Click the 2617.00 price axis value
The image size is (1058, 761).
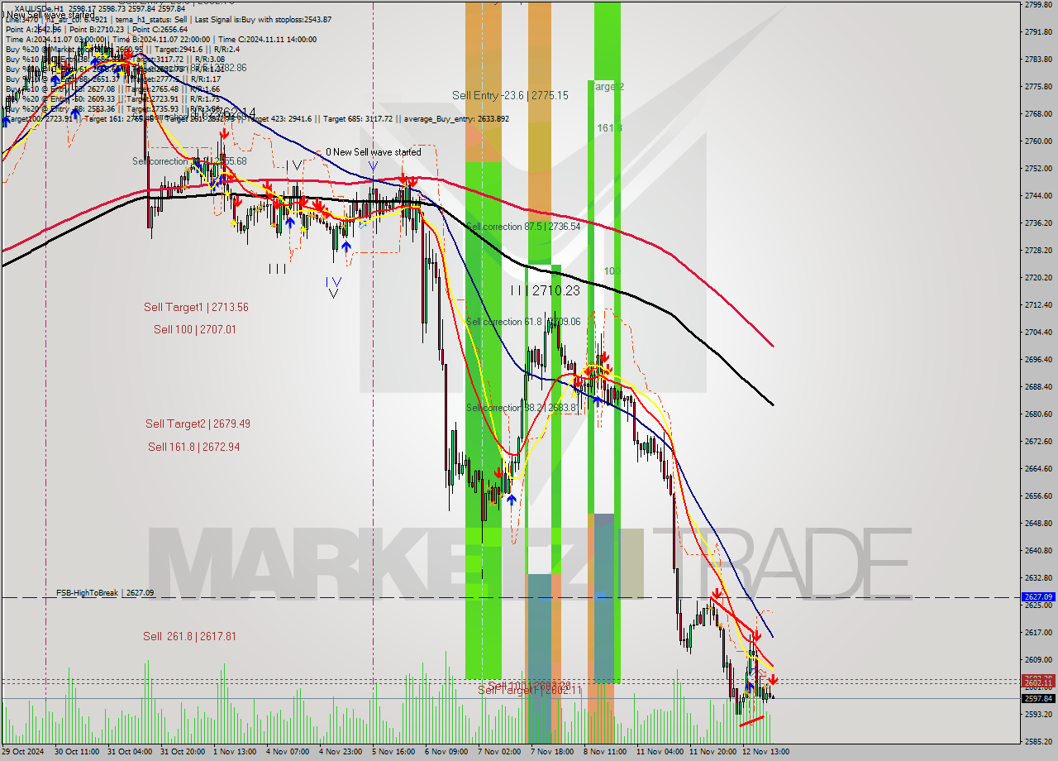tap(1038, 633)
